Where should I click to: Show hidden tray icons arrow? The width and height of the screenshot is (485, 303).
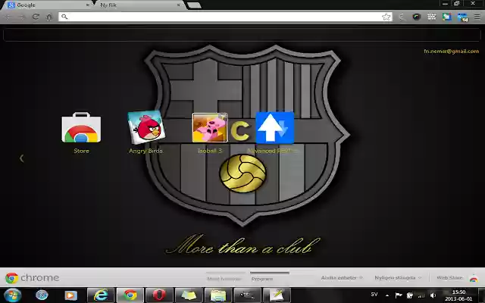pyautogui.click(x=387, y=295)
